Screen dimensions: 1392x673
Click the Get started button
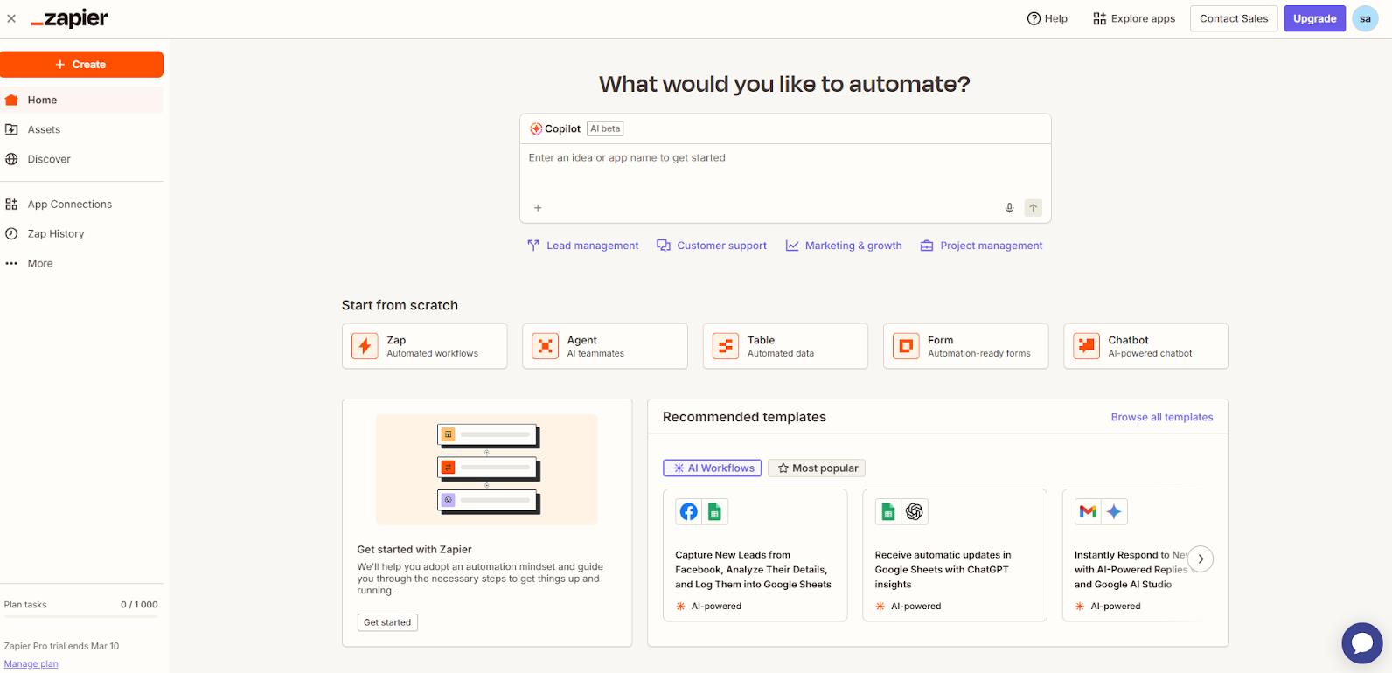[387, 622]
